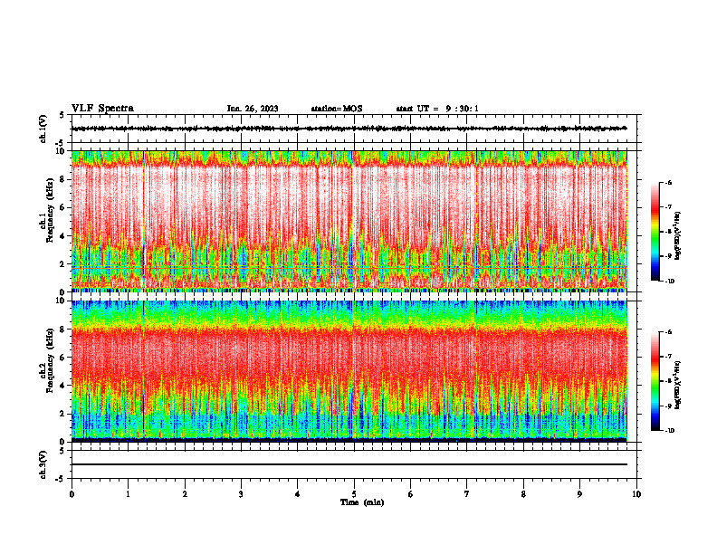717x554 pixels.
Task: Click time axis tick label "7"
Action: 467,494
